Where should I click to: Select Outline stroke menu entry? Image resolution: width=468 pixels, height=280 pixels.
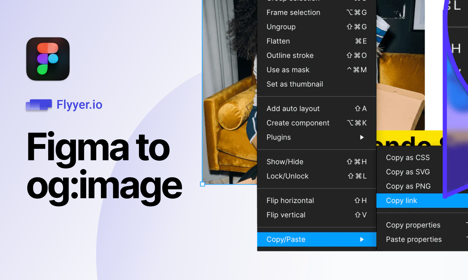pyautogui.click(x=317, y=56)
